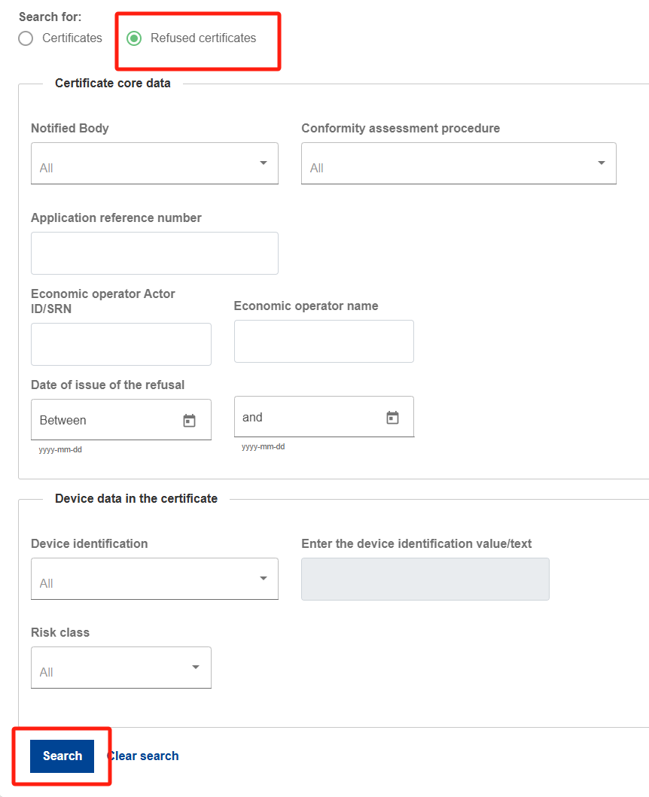
Task: Select the Refused certificates radio button
Action: click(134, 38)
